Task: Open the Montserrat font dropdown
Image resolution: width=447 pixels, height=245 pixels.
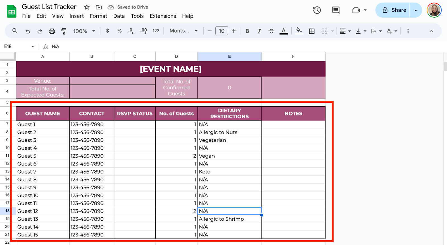Action: click(x=184, y=31)
